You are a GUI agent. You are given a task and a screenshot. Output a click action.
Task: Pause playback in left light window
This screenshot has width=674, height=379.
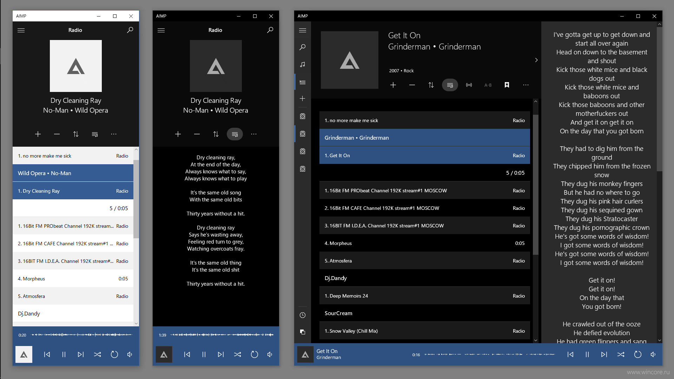[64, 354]
